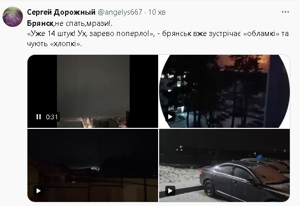Screen dimensions: 302x206
Task: Open the tweet's three-dot more options menu
Action: 285,12
